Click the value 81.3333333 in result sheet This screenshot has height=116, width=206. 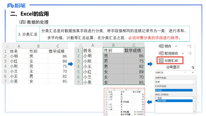point(139,112)
